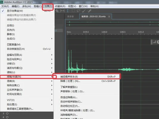This screenshot has width=159, height=119.
Task: Choose 反相(I) from effects menu
Action: [x=27, y=26]
